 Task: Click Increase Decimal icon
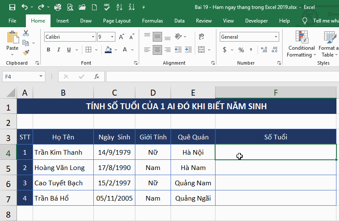tap(264, 50)
